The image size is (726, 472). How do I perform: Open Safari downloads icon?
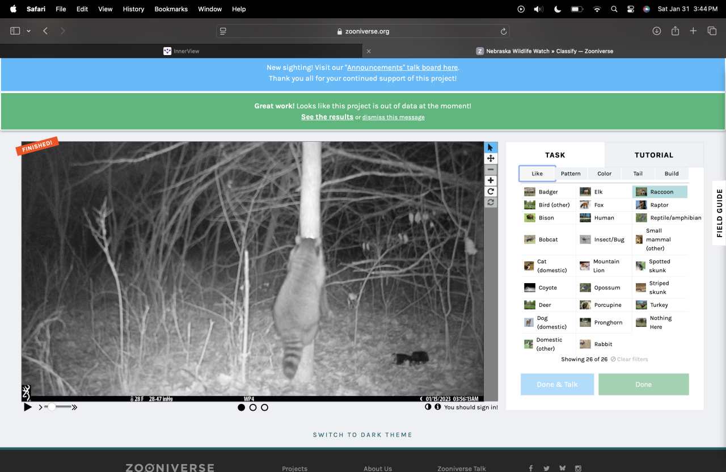[657, 31]
